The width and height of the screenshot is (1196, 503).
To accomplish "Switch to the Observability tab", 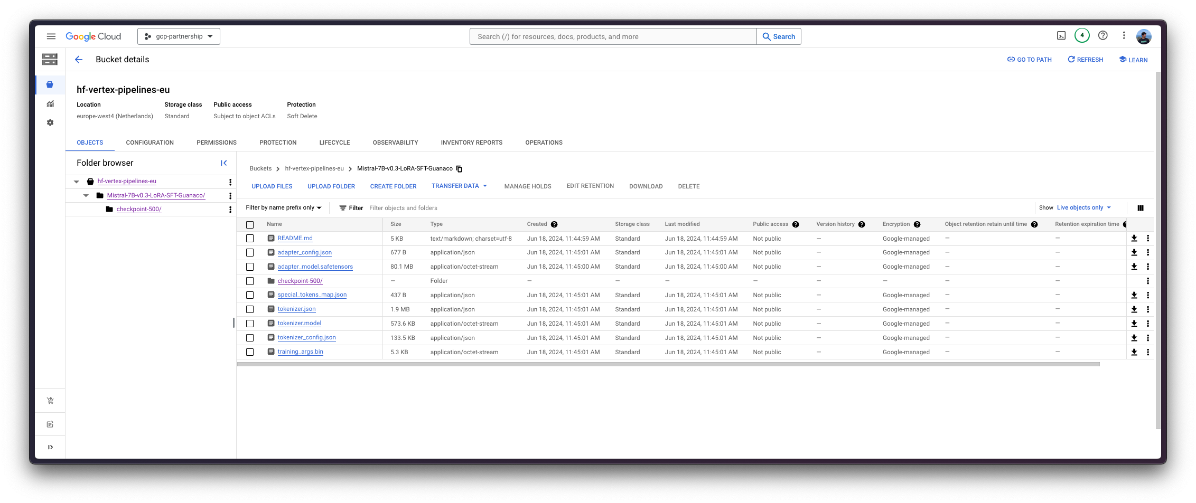I will click(x=395, y=143).
